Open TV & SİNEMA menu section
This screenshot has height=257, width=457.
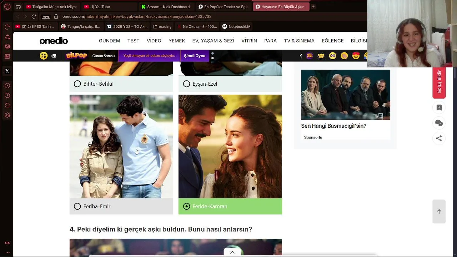[299, 41]
